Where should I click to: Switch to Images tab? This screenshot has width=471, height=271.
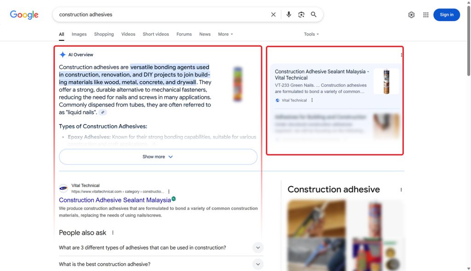point(79,34)
